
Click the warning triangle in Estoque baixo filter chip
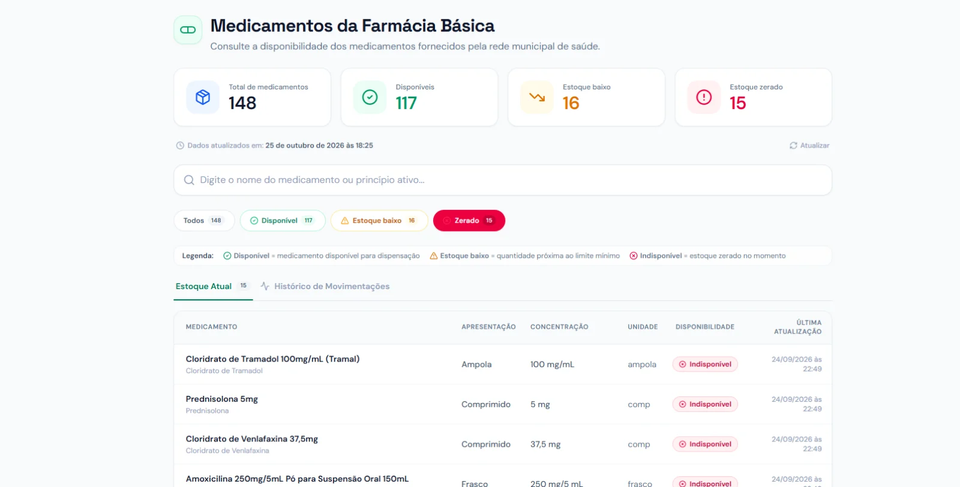pos(345,221)
